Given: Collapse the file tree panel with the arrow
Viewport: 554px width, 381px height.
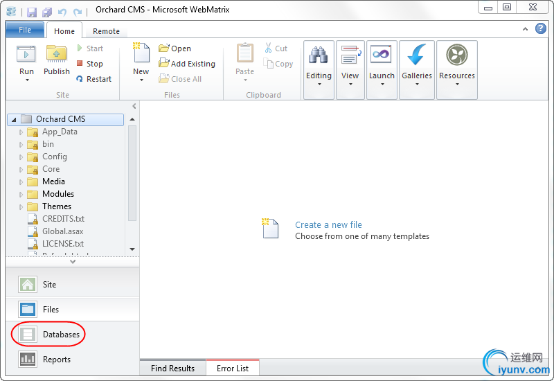Looking at the screenshot, I should (x=134, y=106).
